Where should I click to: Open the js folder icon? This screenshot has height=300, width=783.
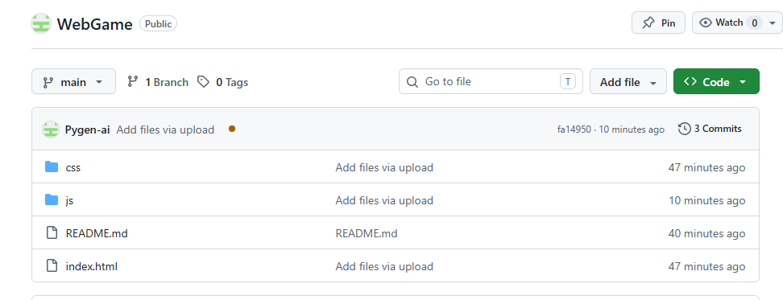(52, 199)
